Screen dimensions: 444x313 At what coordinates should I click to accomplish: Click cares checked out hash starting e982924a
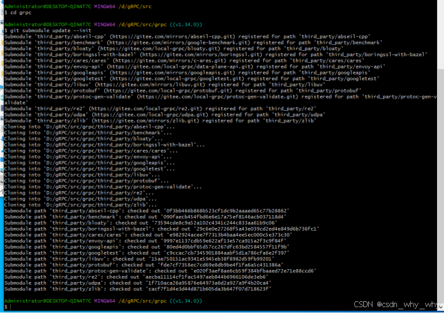coord(229,235)
